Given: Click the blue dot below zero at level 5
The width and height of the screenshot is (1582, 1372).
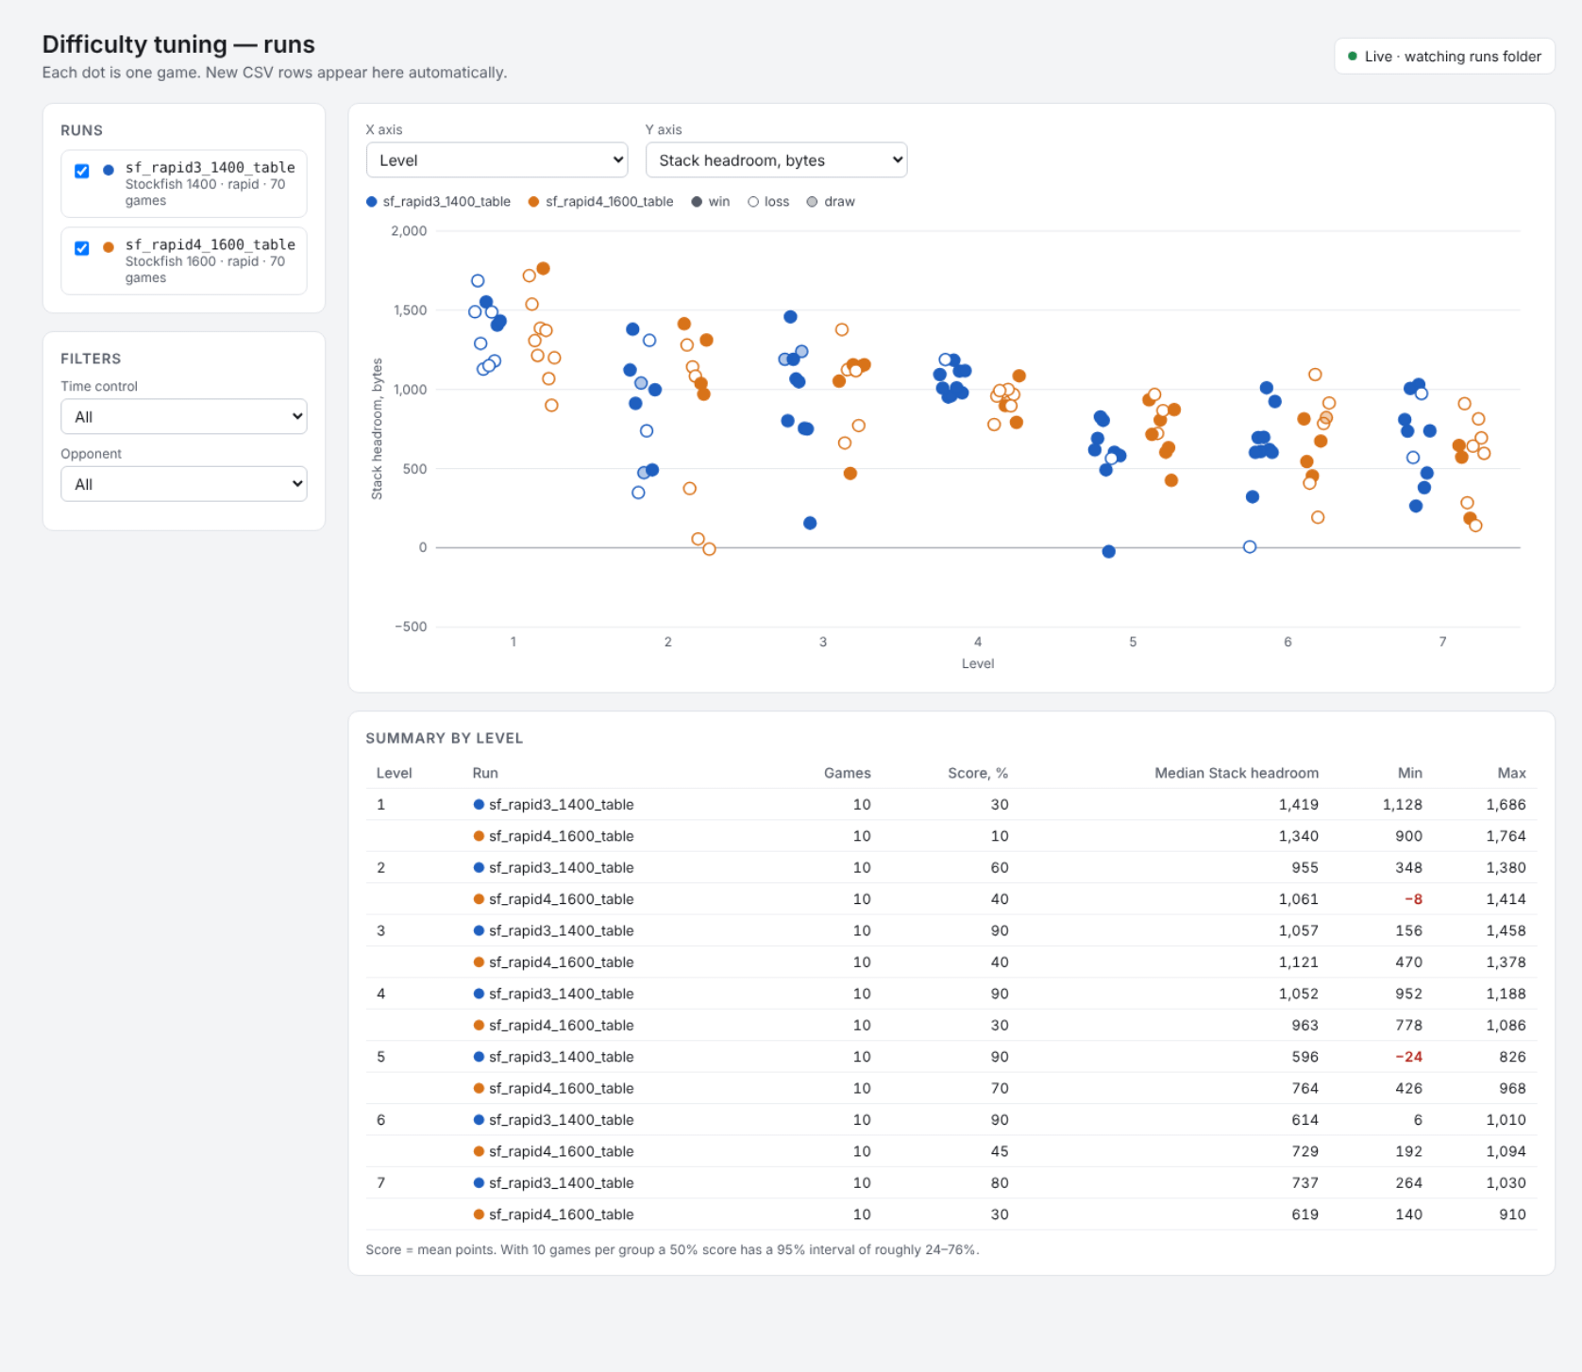Looking at the screenshot, I should (1109, 551).
